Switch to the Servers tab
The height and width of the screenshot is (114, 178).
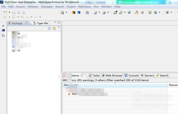tap(147, 75)
